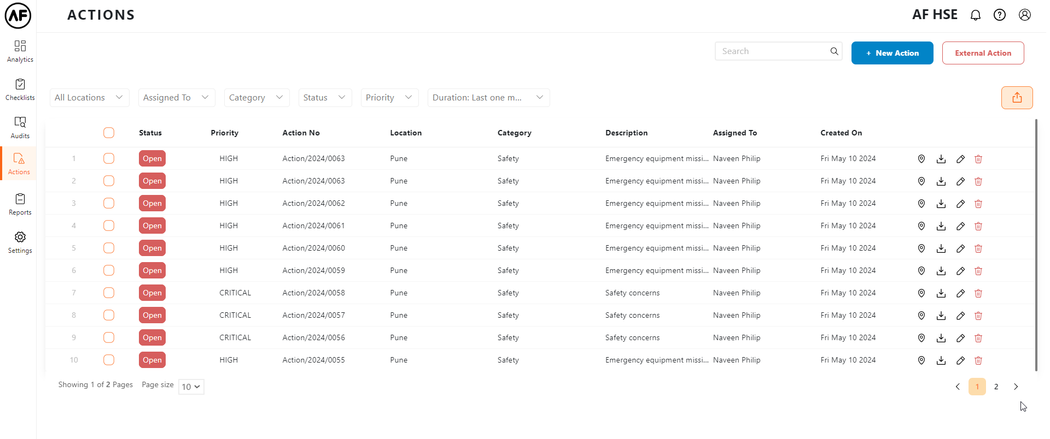1050x439 pixels.
Task: Click the External Action button
Action: (x=982, y=53)
